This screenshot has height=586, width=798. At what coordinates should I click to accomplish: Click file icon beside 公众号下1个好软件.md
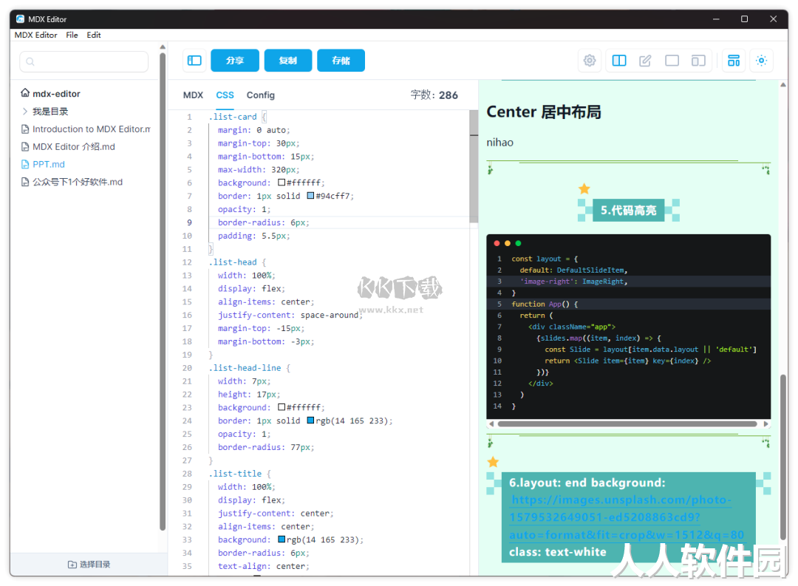pyautogui.click(x=25, y=182)
